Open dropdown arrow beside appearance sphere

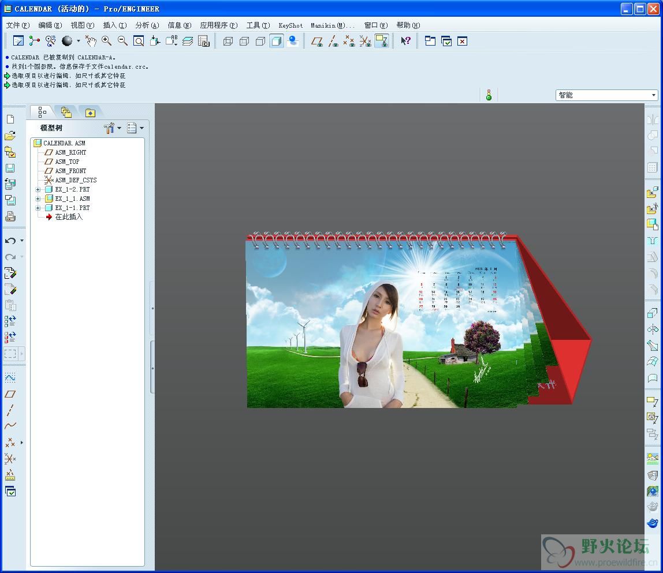coord(78,41)
